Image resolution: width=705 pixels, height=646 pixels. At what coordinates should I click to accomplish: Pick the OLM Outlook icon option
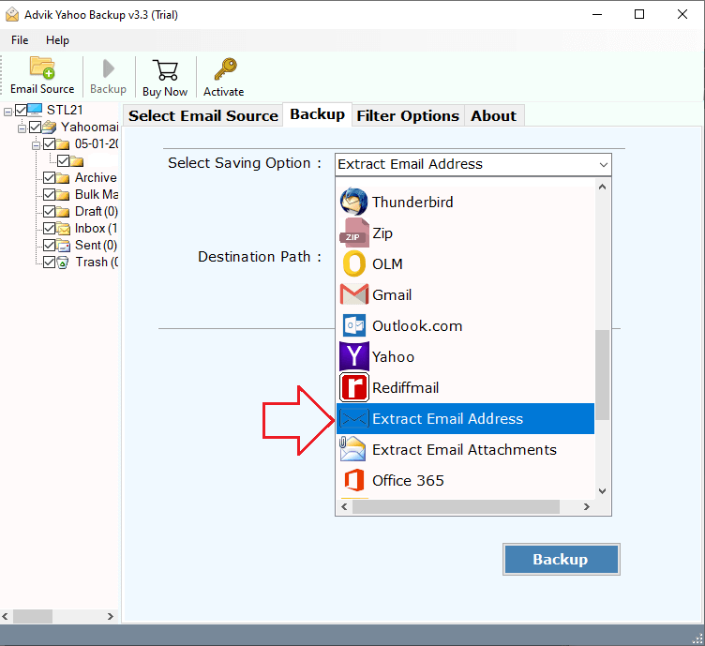[x=353, y=263]
